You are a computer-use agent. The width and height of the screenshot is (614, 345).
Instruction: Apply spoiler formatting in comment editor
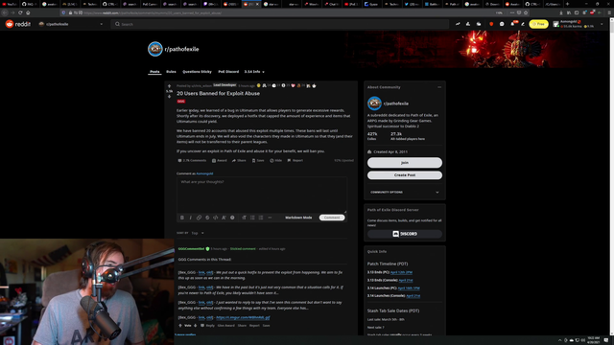point(232,218)
